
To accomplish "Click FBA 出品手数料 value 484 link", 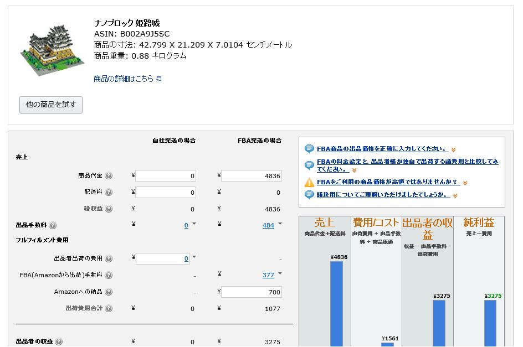I will click(268, 225).
